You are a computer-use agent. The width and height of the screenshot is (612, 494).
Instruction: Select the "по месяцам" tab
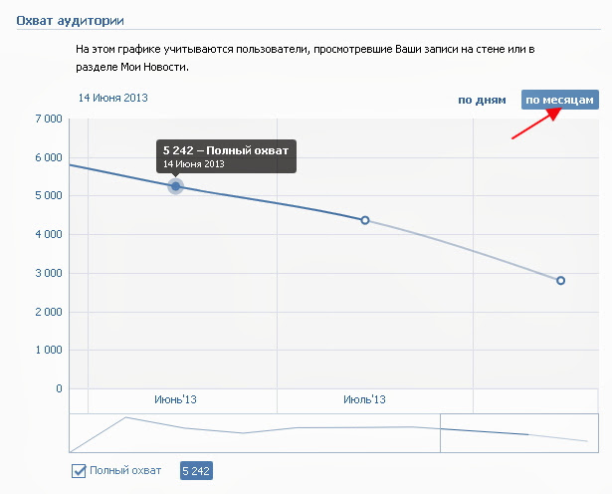tap(559, 100)
